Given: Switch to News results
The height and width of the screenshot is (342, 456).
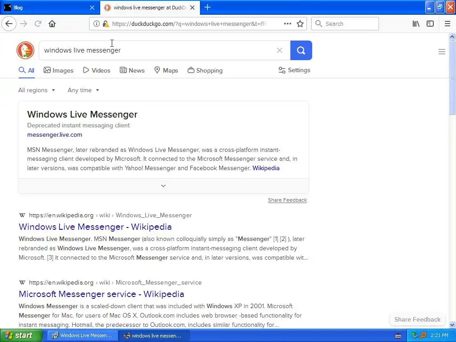Looking at the screenshot, I should coord(132,70).
